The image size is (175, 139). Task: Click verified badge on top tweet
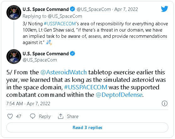click(73, 9)
